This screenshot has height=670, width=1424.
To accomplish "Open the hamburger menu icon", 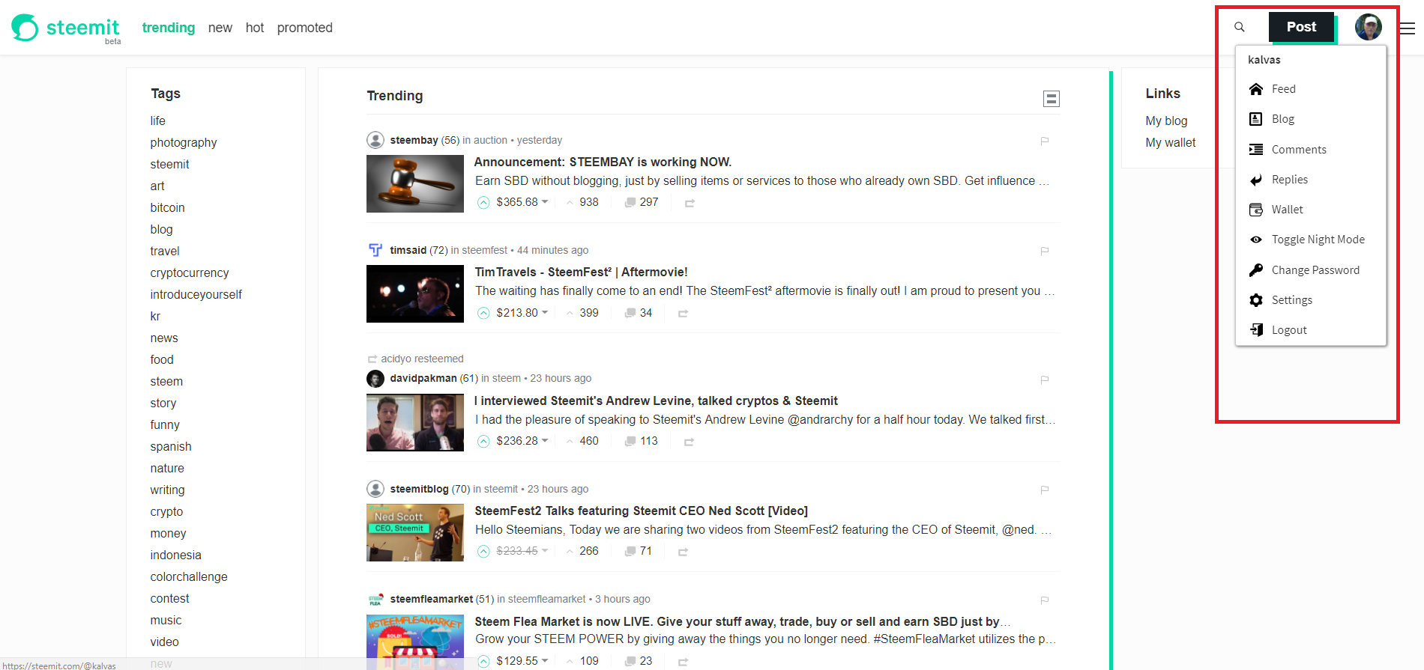I will click(1408, 28).
